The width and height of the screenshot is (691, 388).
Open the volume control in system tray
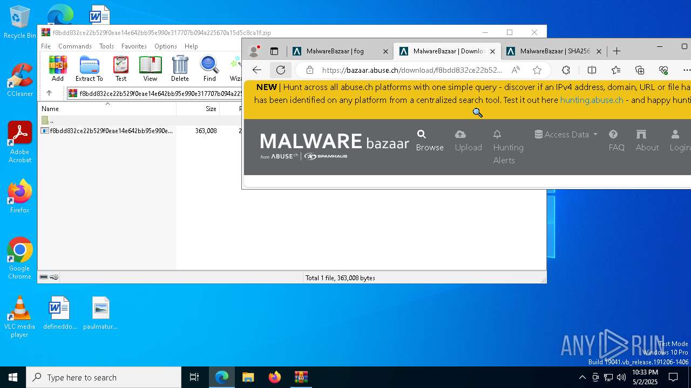(x=621, y=377)
